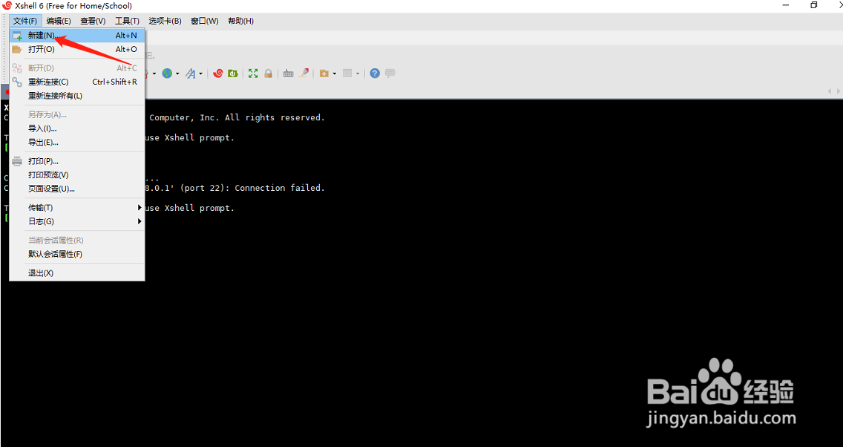Open the globe icon dropdown arrow
This screenshot has width=843, height=447.
[177, 74]
